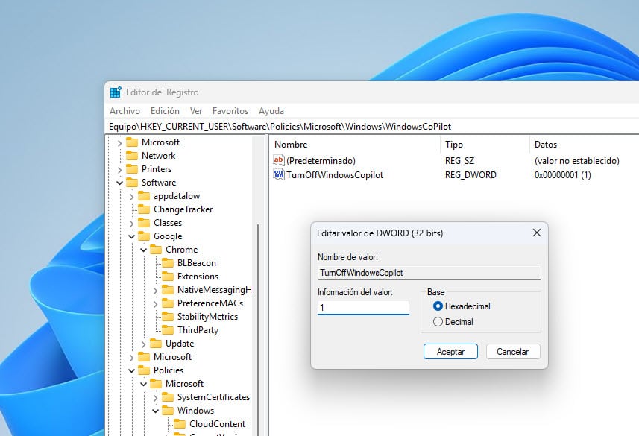Image resolution: width=639 pixels, height=436 pixels.
Task: Expand the PreferenceMACs key
Action: tap(155, 304)
